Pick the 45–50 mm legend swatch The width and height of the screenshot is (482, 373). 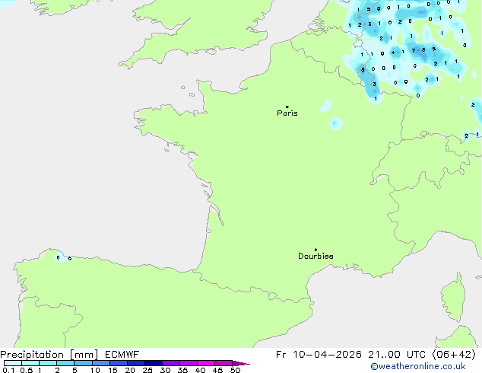[224, 363]
